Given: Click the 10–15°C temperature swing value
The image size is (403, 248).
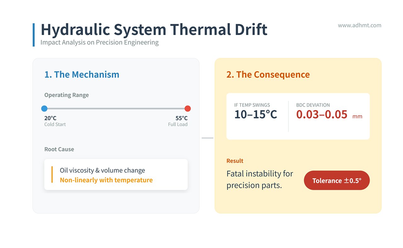Looking at the screenshot, I should pyautogui.click(x=256, y=115).
